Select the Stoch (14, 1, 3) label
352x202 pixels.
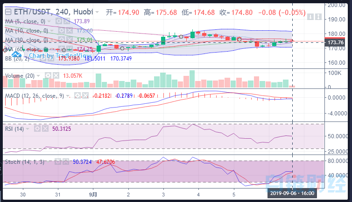click(x=25, y=162)
